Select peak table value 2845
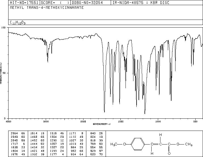The height and width of the screenshot is (157, 203). (14, 140)
